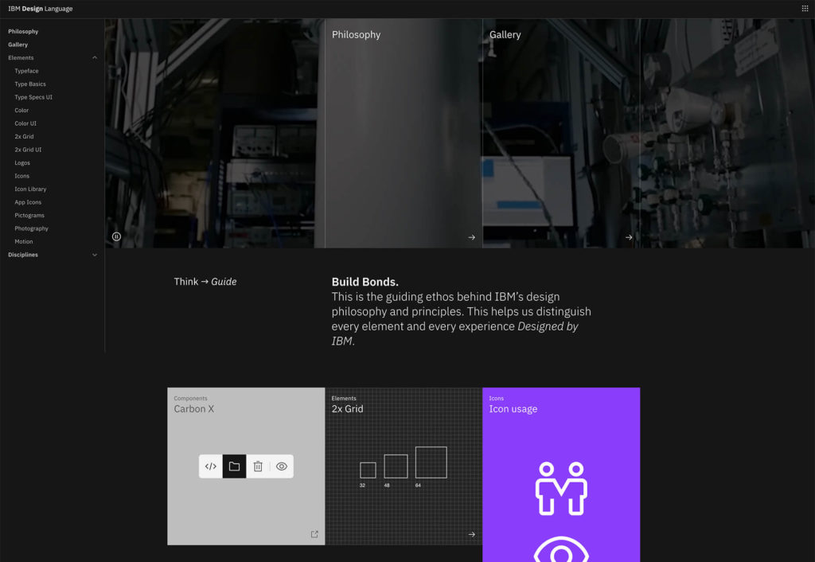Select Pictograms in the sidebar
The width and height of the screenshot is (815, 562).
(29, 216)
